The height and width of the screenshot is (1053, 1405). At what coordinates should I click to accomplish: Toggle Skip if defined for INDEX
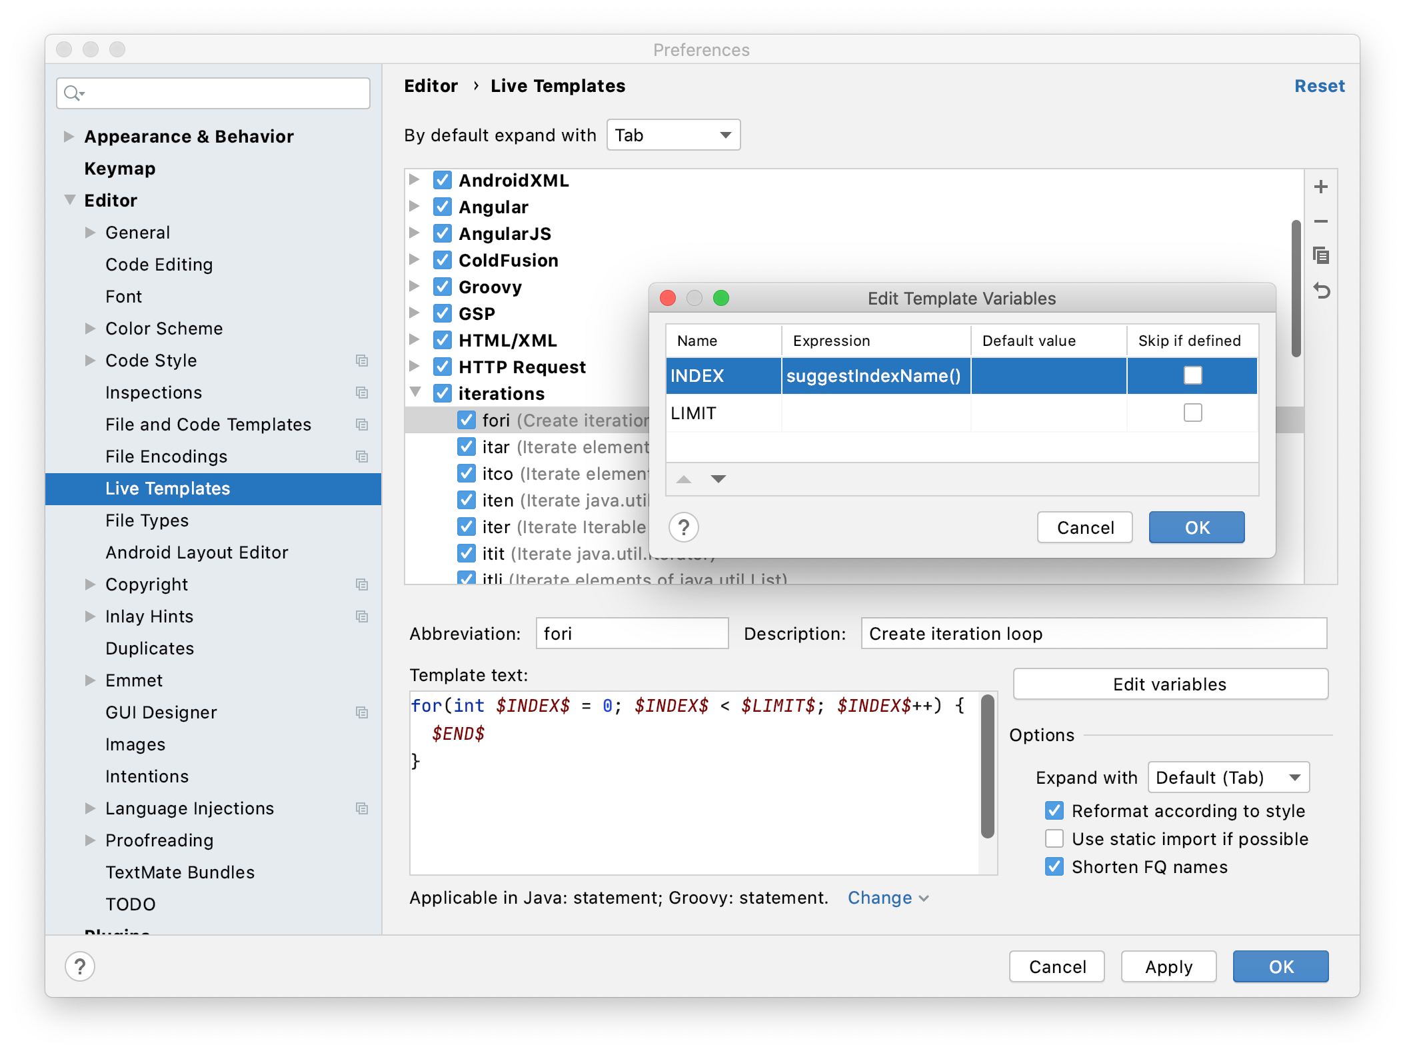click(1192, 376)
